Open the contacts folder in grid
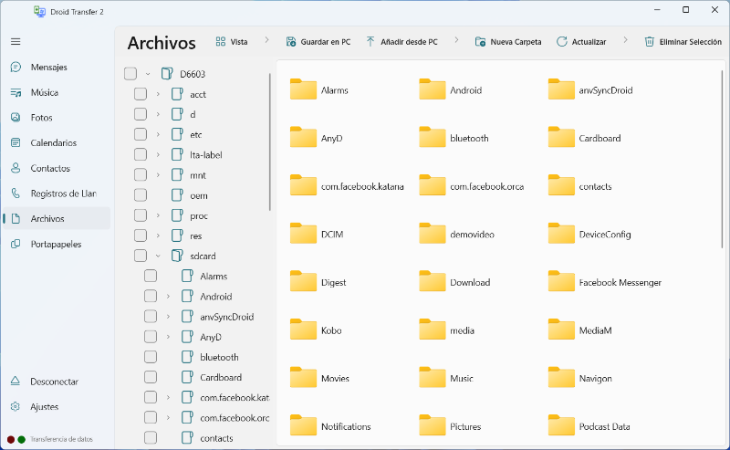Image resolution: width=730 pixels, height=450 pixels. (x=579, y=186)
